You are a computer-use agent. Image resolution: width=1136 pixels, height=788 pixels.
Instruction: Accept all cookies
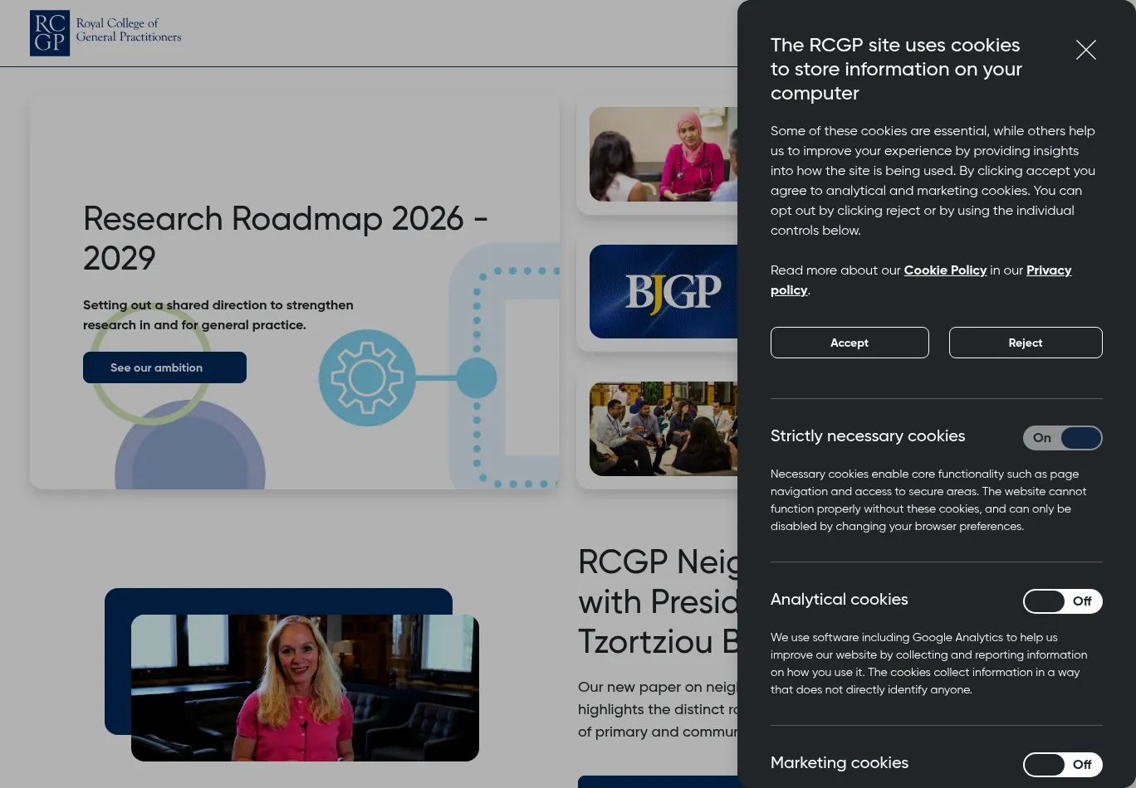pos(850,343)
